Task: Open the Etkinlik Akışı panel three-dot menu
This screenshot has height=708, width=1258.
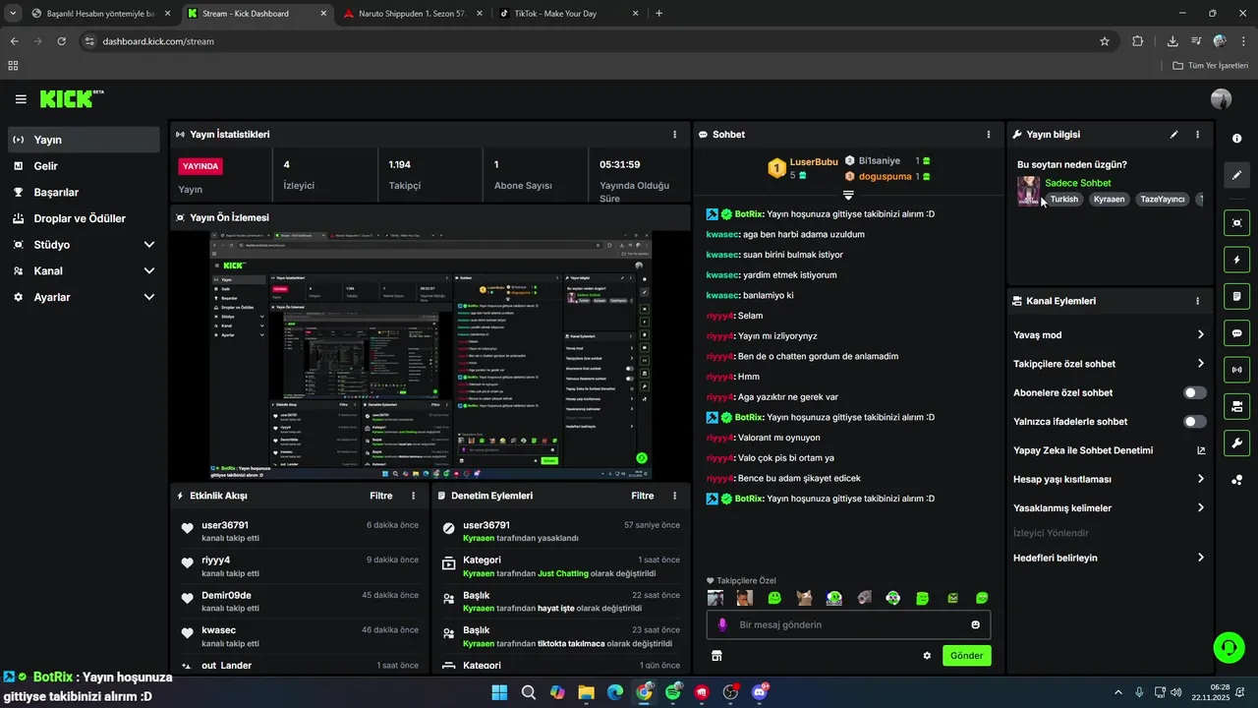Action: (413, 496)
